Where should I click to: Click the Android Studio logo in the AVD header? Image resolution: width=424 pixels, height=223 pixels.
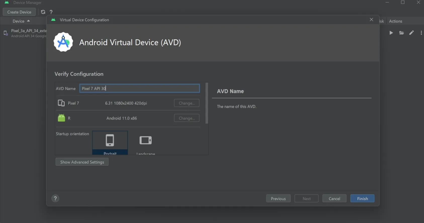[x=63, y=42]
